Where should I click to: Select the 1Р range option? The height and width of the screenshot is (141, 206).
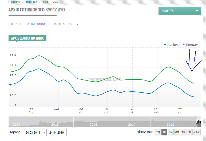click(x=183, y=132)
